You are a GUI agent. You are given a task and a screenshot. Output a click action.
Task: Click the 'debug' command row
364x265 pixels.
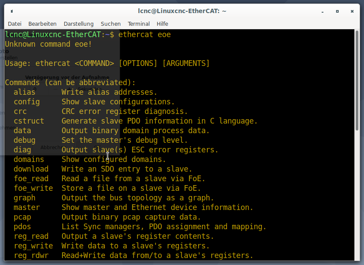pos(100,140)
